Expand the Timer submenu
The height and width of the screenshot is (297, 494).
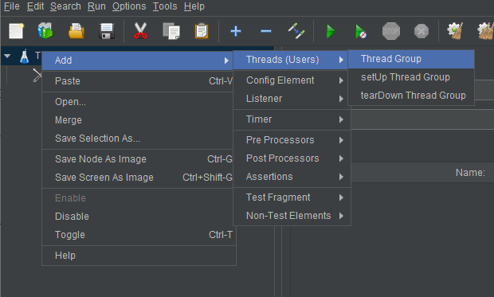click(292, 119)
